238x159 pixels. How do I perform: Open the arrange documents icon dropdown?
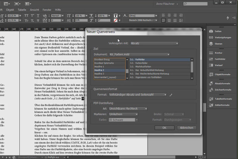pos(28,4)
